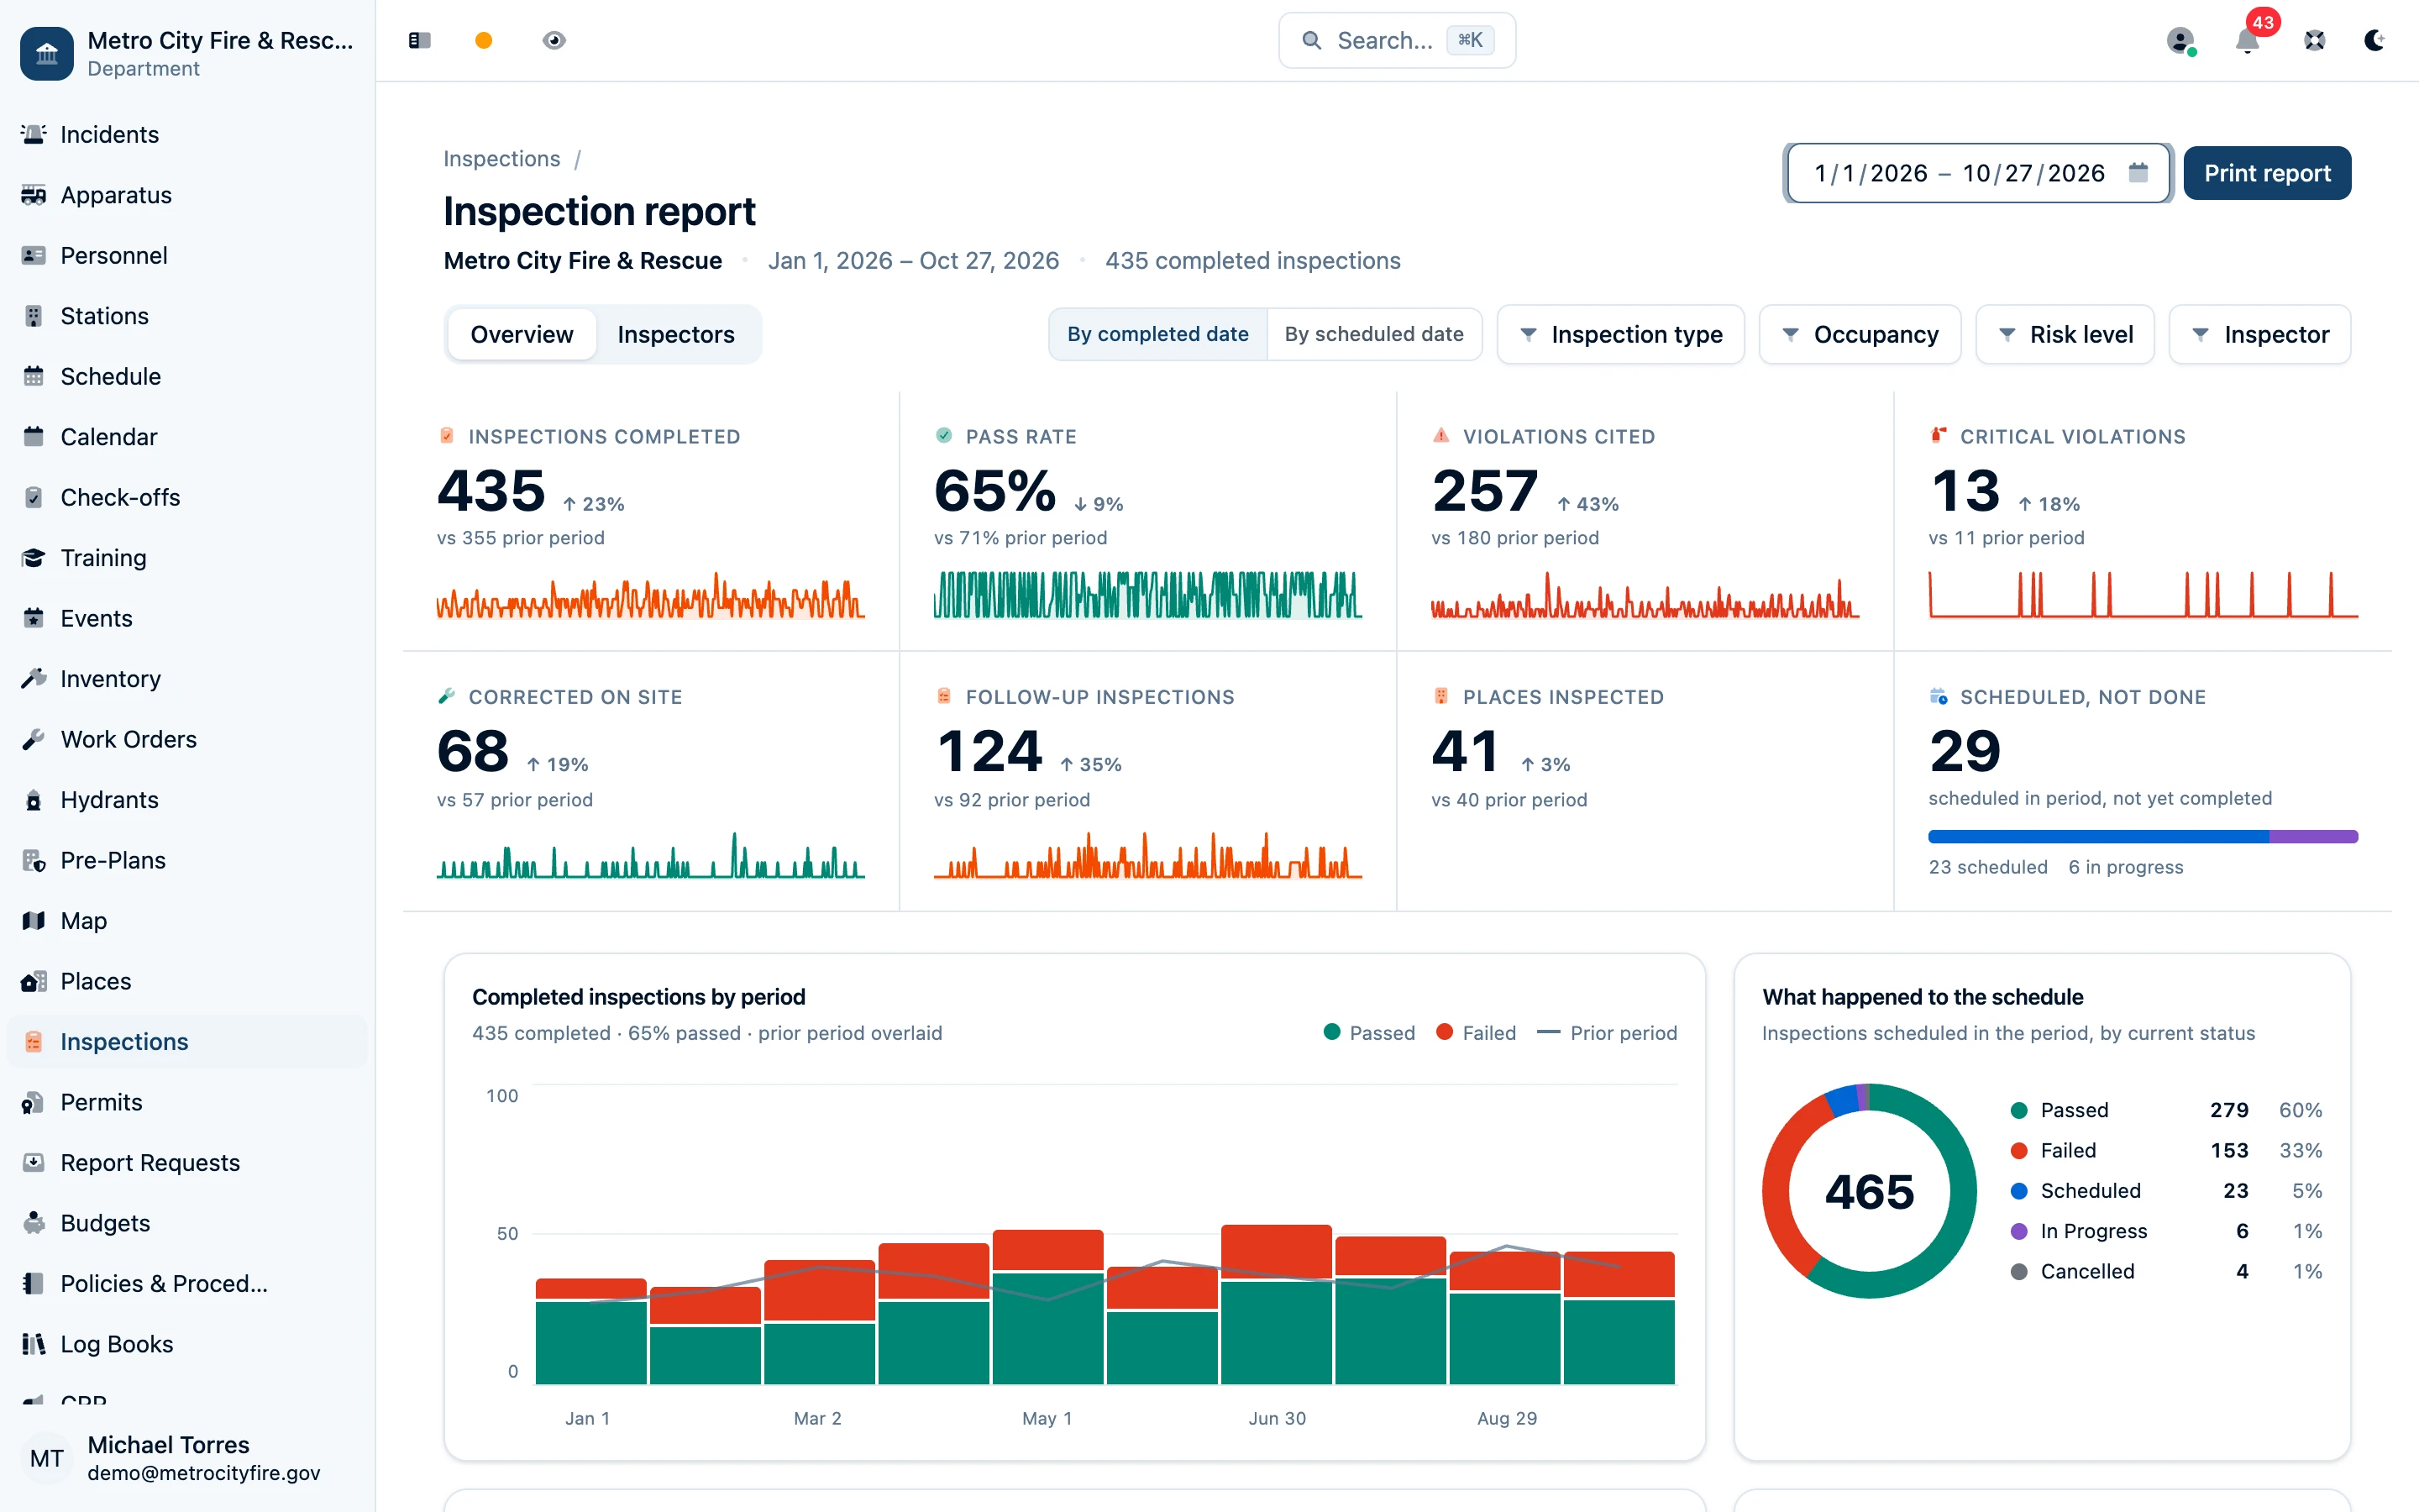Toggle Prior period line in legend
2419x1512 pixels.
pyautogui.click(x=1606, y=1033)
